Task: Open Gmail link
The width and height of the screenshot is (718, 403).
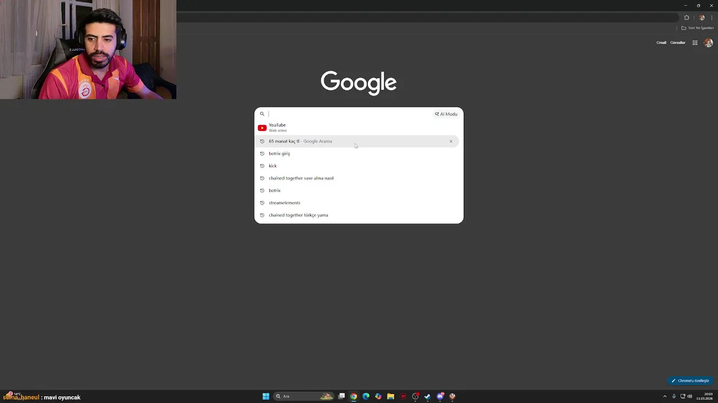Action: click(661, 43)
